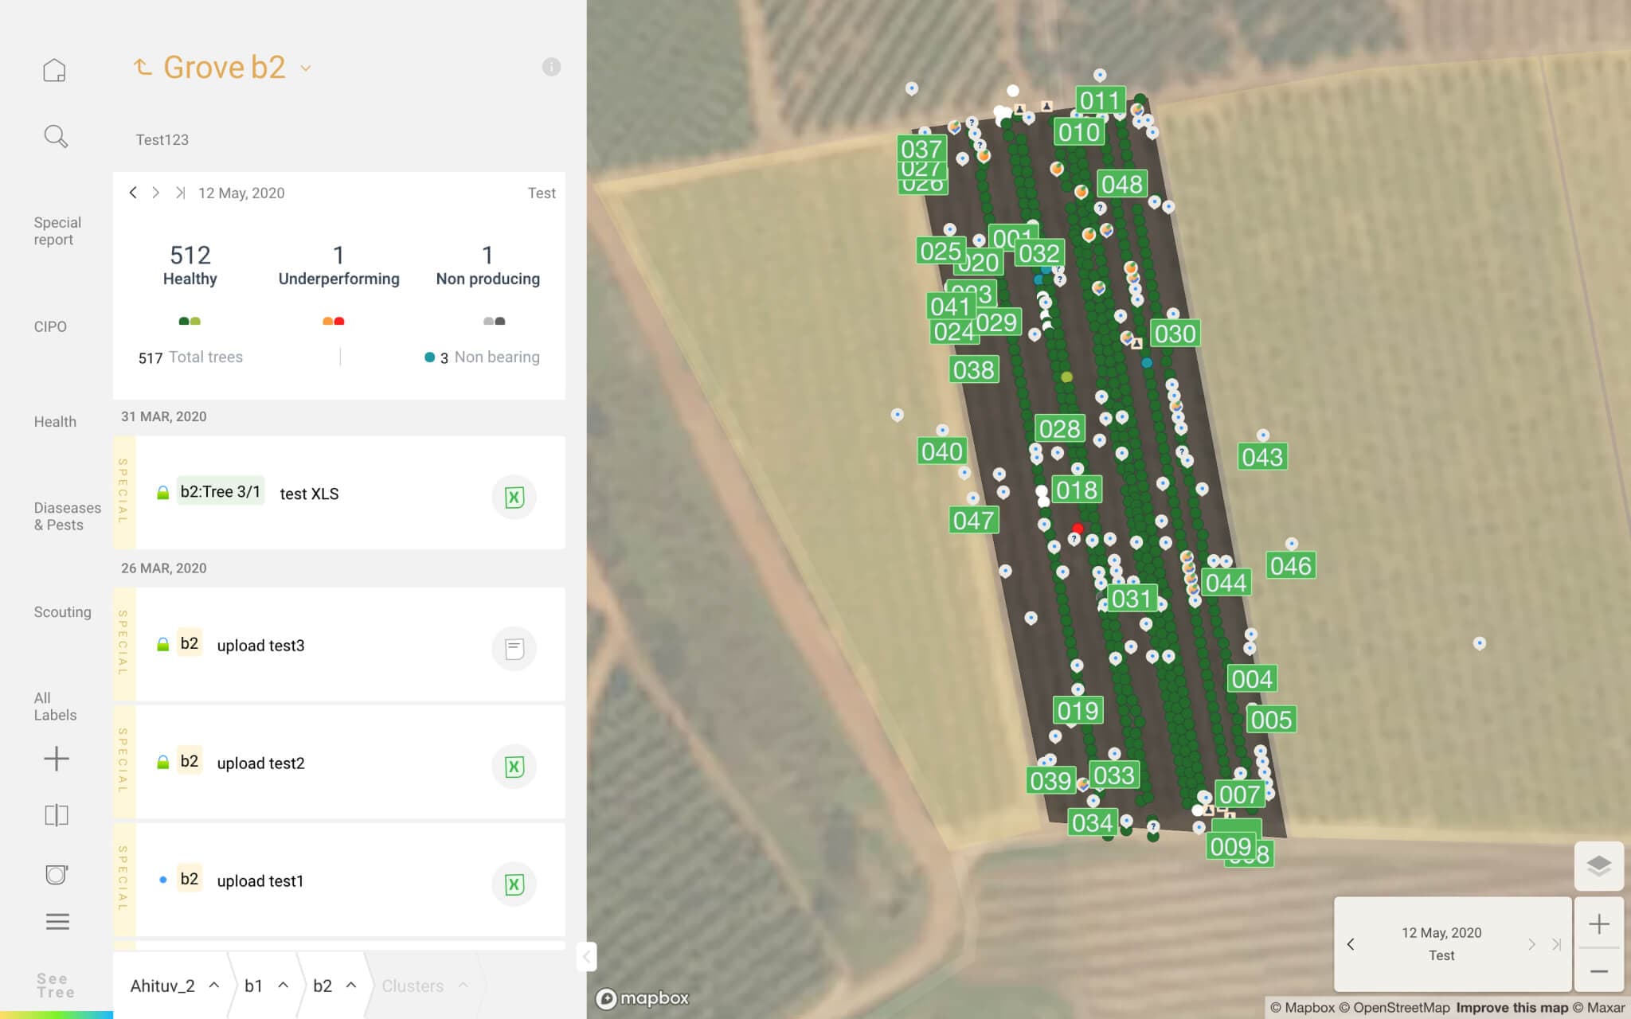The height and width of the screenshot is (1019, 1631).
Task: Open the hamburger menu at sidebar bottom
Action: click(56, 921)
